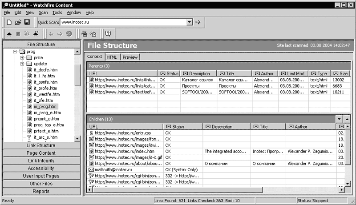Viewport: 356px width, 205px height.
Task: Click the tree scrollbar down arrow
Action: (x=77, y=138)
